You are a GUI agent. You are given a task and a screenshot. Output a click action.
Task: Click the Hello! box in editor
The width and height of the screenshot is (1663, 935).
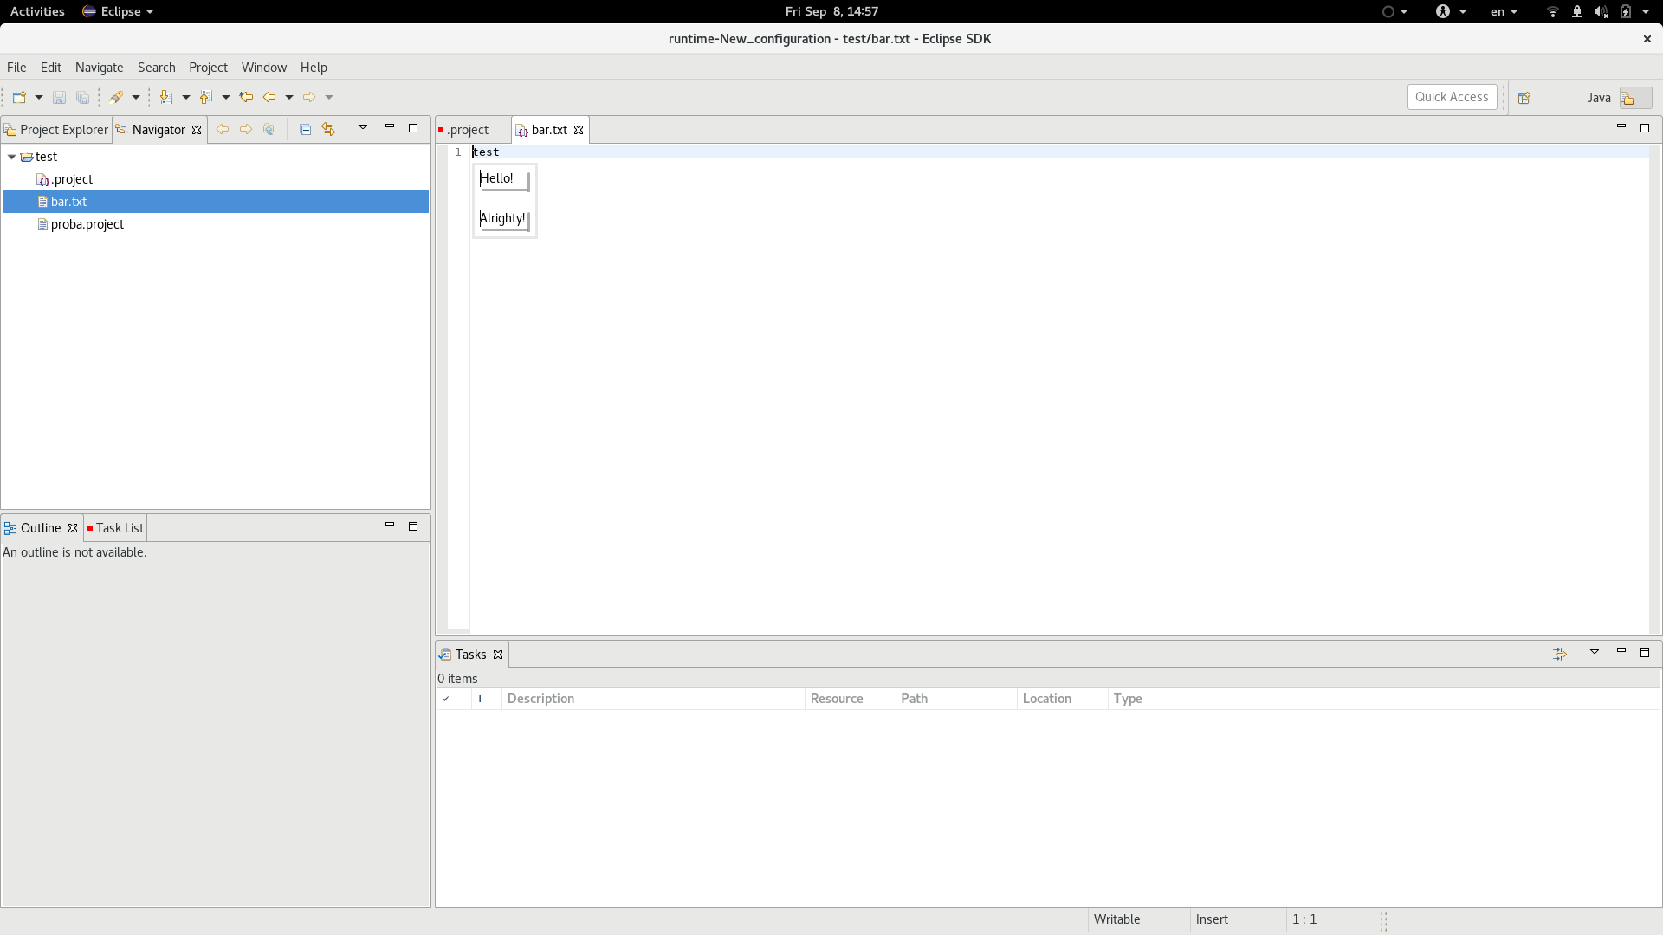click(x=503, y=179)
